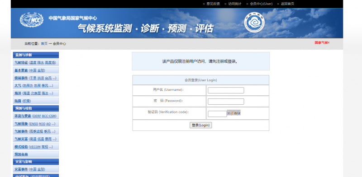Open 预测会商 sidebar item

click(x=21, y=154)
